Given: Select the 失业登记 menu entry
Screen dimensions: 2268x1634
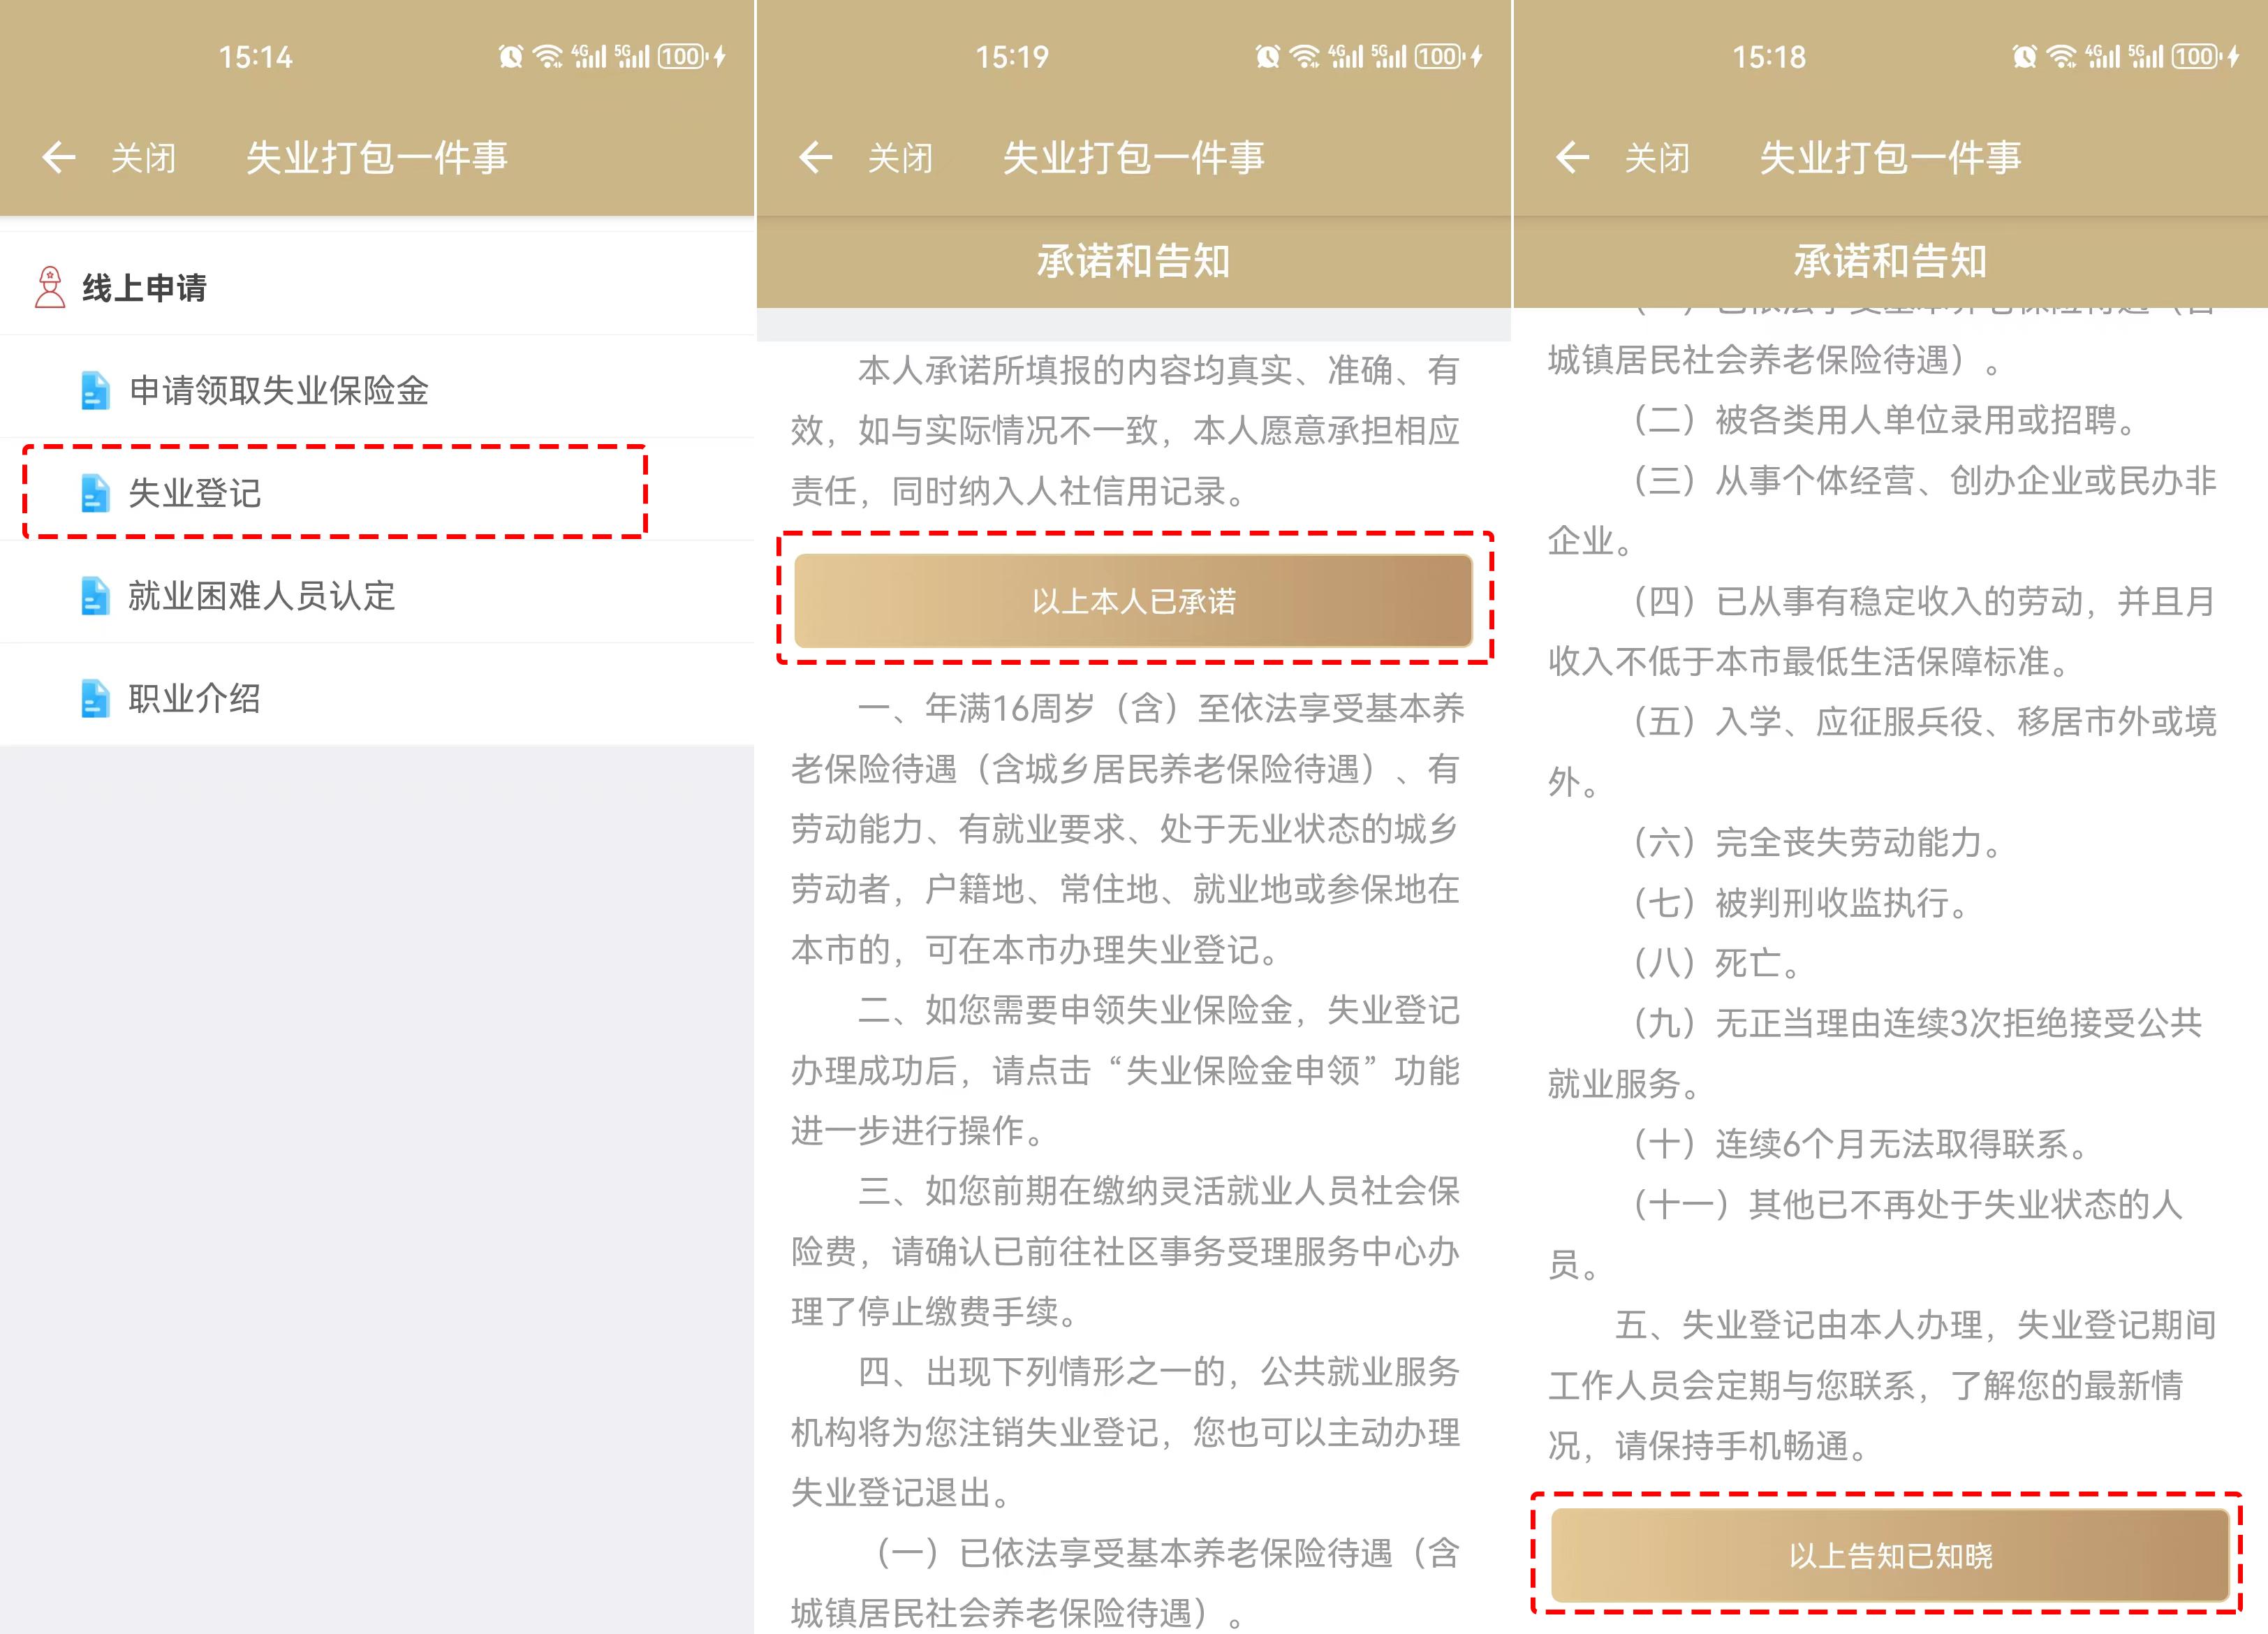Looking at the screenshot, I should [195, 493].
